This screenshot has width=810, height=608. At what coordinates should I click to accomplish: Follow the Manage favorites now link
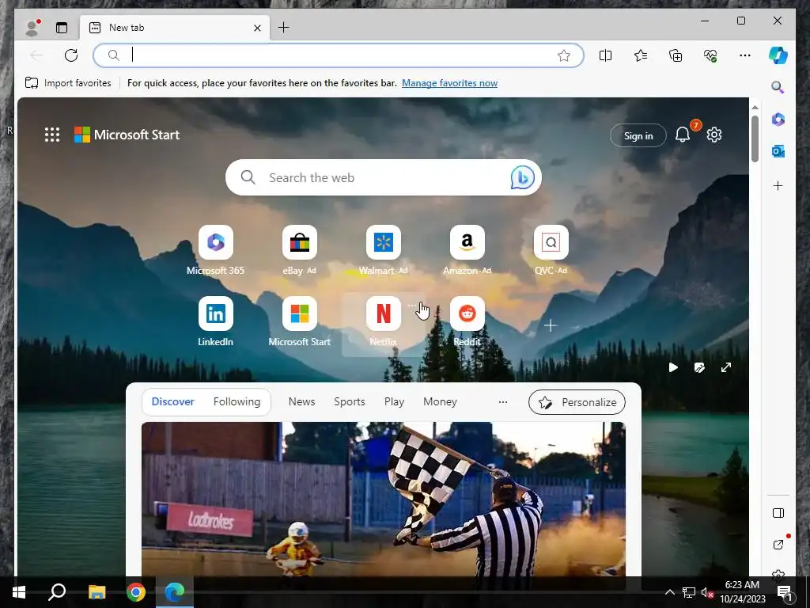(449, 82)
